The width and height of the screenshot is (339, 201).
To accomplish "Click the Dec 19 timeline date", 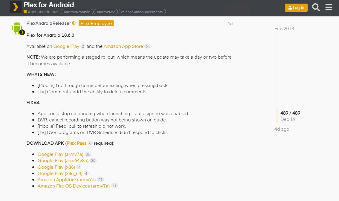I will pyautogui.click(x=288, y=119).
